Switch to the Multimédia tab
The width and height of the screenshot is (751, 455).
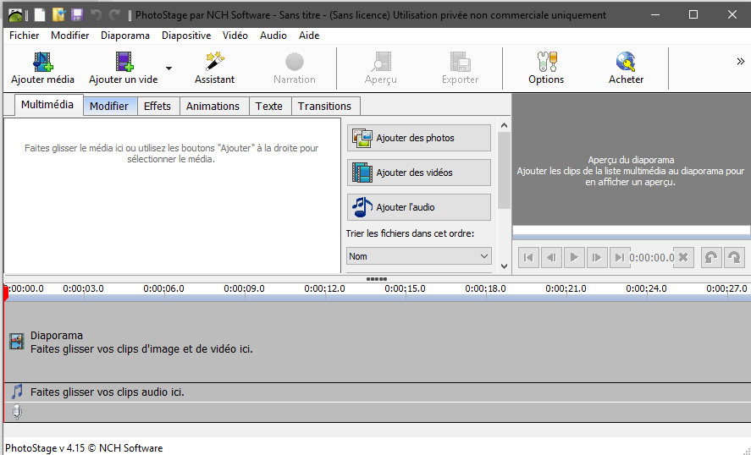click(47, 105)
